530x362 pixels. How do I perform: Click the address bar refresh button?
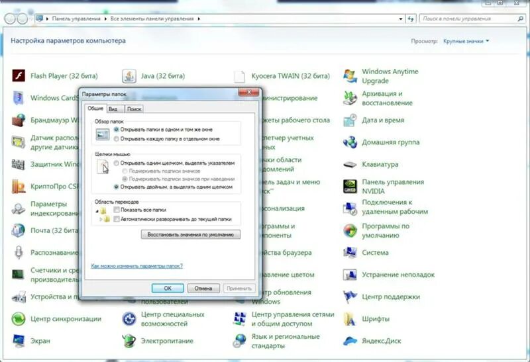pos(411,19)
